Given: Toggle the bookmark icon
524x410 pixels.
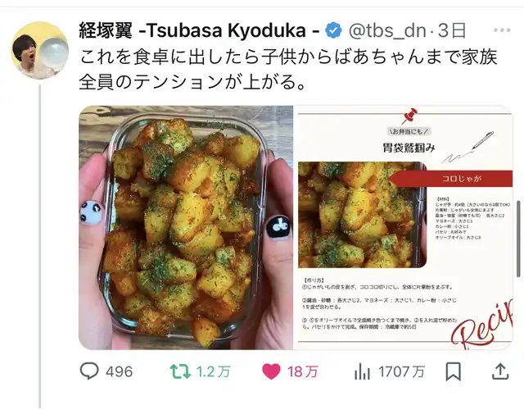Looking at the screenshot, I should (453, 371).
